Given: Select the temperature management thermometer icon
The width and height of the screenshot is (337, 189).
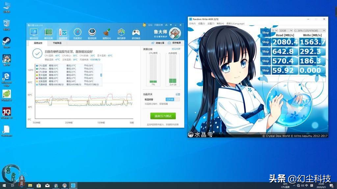Looking at the screenshot, I should 63,34.
